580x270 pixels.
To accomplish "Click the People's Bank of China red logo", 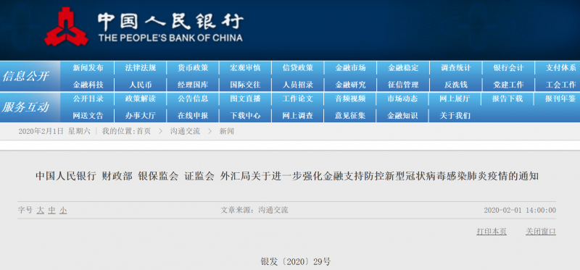I will (x=66, y=27).
